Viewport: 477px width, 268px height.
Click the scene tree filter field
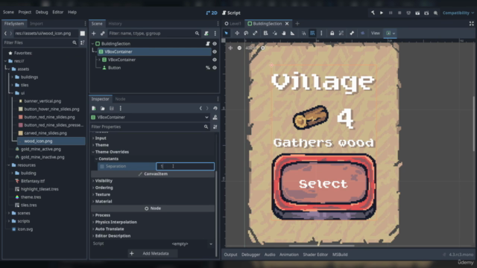(154, 33)
